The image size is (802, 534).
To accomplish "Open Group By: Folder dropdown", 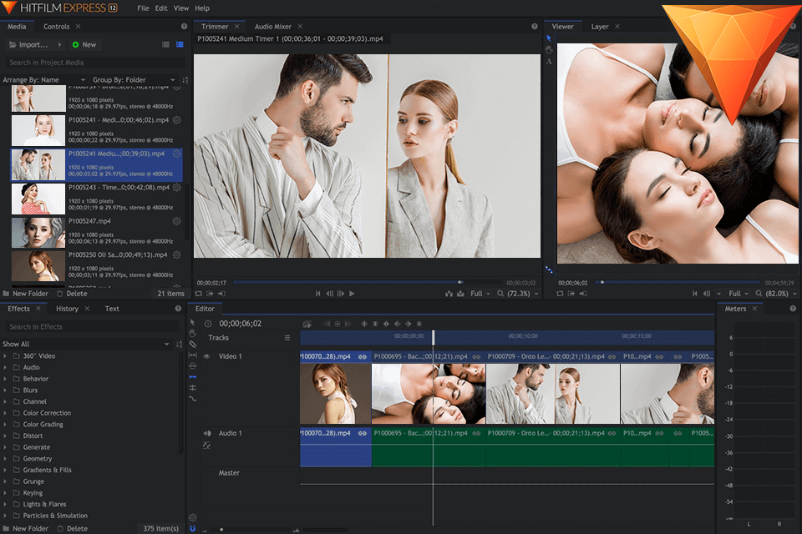I will tap(134, 80).
